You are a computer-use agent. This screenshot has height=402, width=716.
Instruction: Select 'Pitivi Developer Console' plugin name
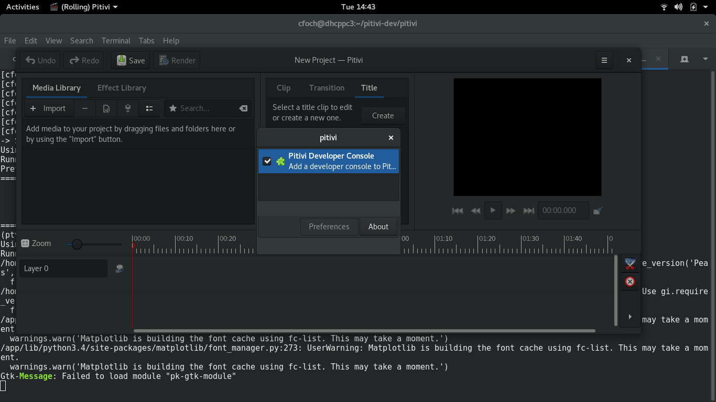pyautogui.click(x=331, y=156)
